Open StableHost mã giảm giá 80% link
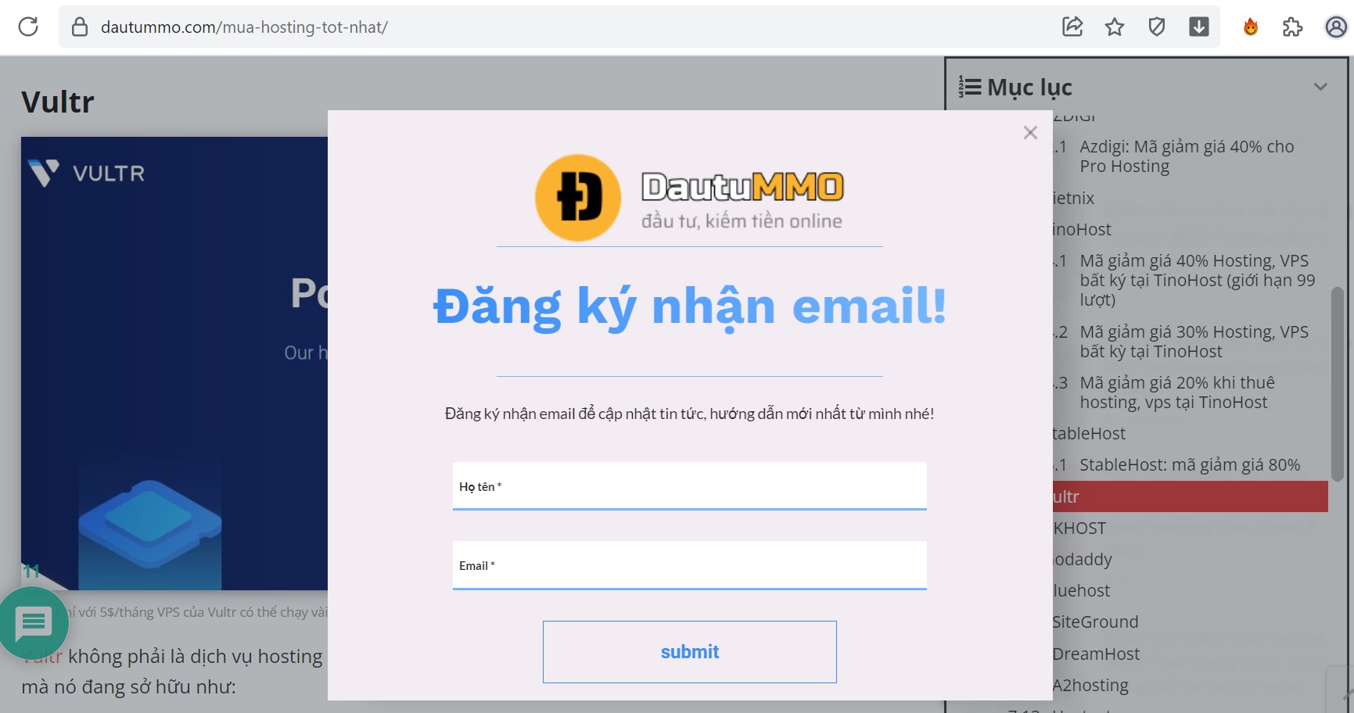 click(1190, 464)
